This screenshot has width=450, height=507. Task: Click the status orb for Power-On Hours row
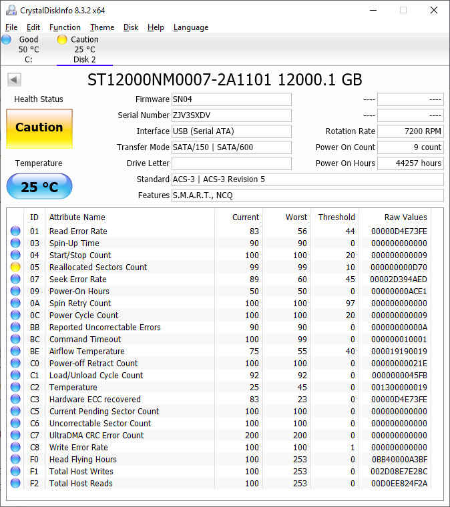15,291
